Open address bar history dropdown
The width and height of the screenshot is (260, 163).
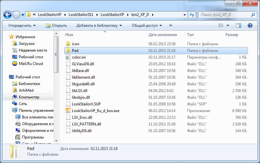click(185, 15)
